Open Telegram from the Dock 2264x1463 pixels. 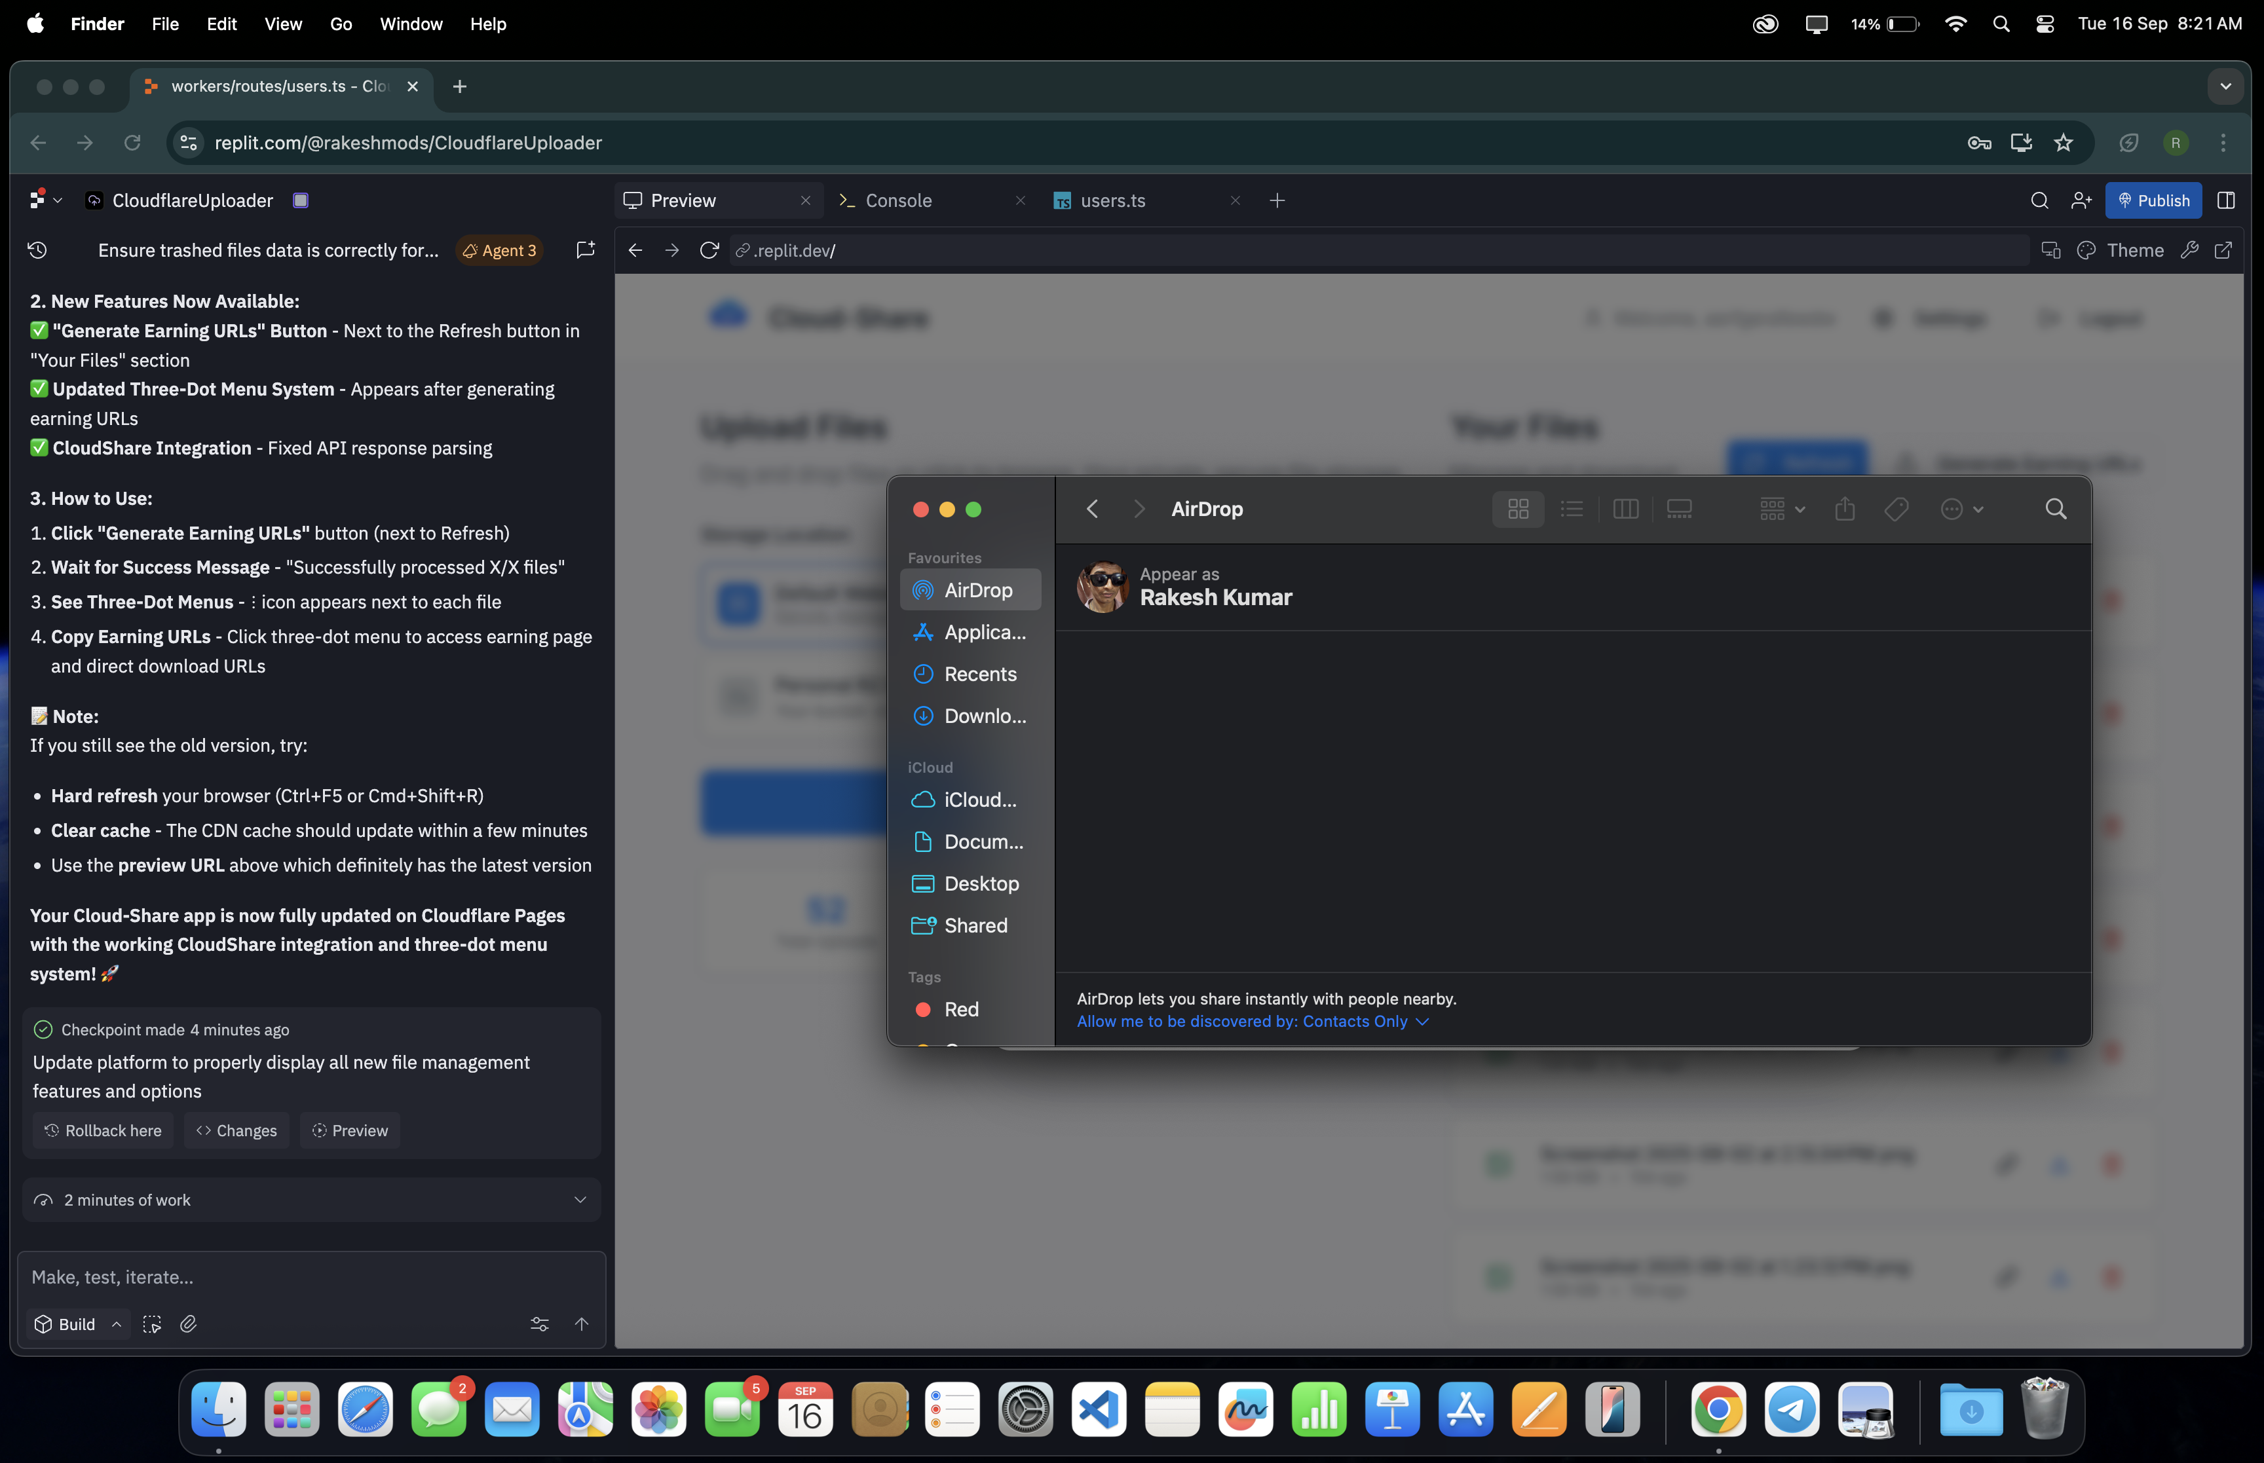pos(1792,1410)
